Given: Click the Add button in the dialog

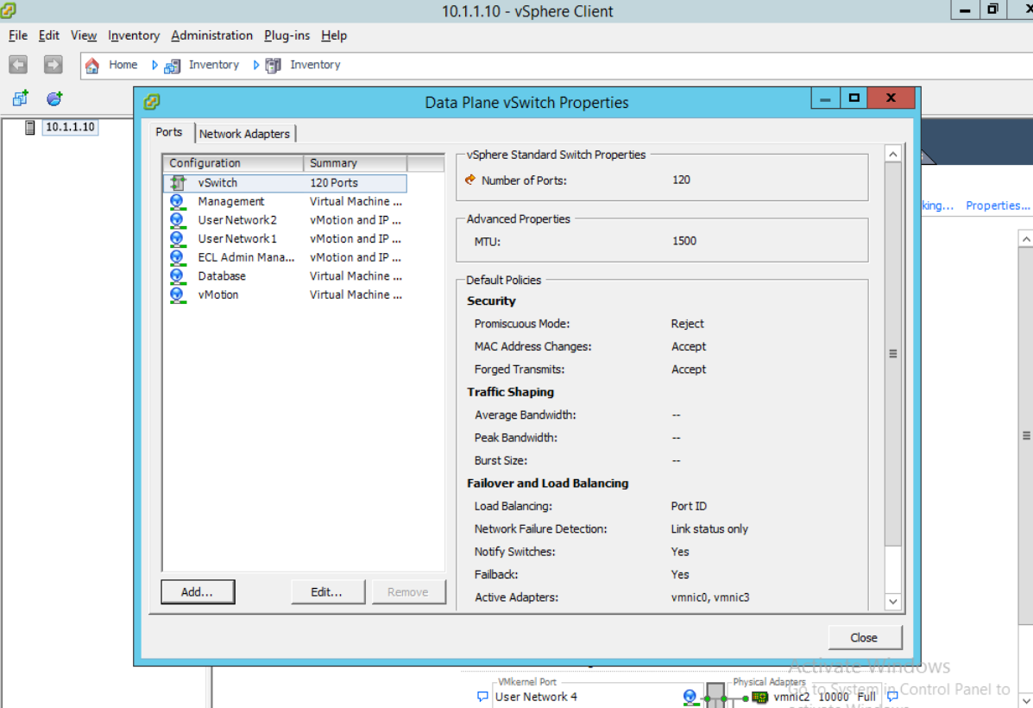Looking at the screenshot, I should tap(198, 591).
